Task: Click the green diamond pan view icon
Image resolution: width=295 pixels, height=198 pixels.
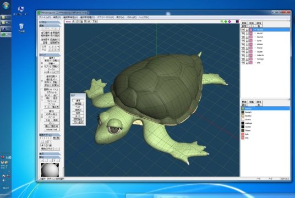Action: [226, 21]
